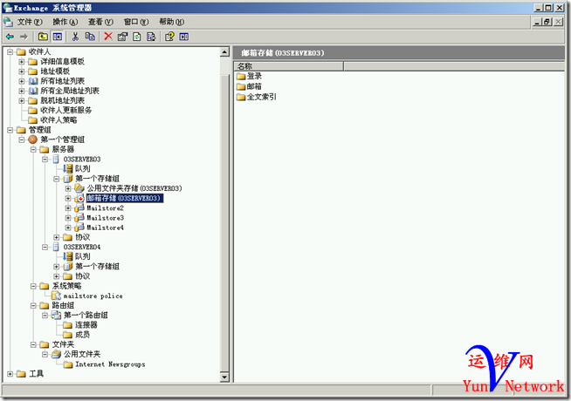Click the 所有全局地址列表 book icon

(33, 91)
